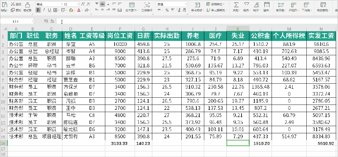
Task: Toggle italic formatting button
Action: (x=44, y=10)
